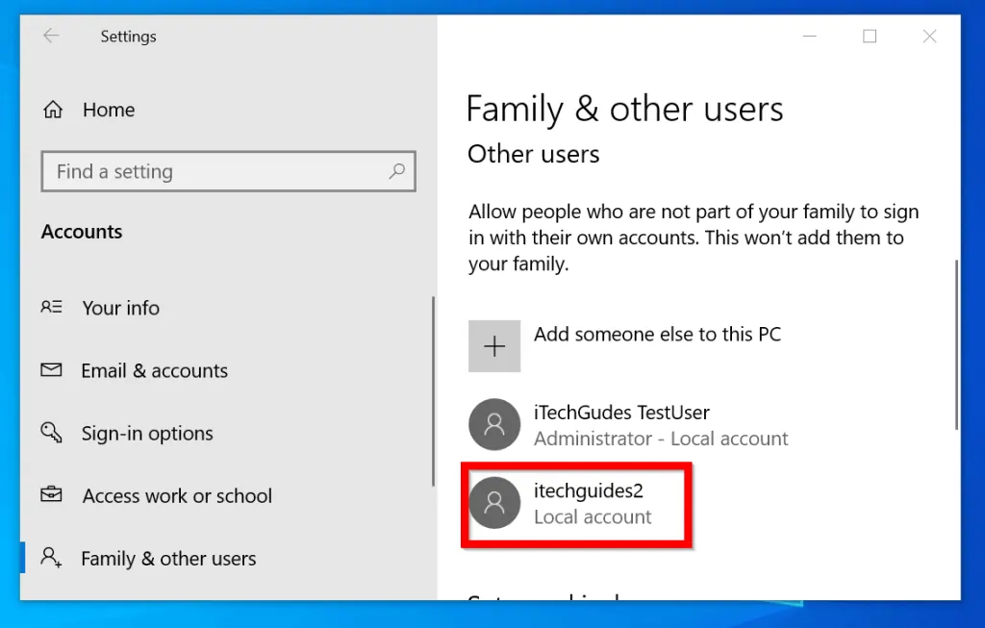The image size is (985, 628).
Task: Click the right pane vertical scrollbar
Action: tap(955, 344)
